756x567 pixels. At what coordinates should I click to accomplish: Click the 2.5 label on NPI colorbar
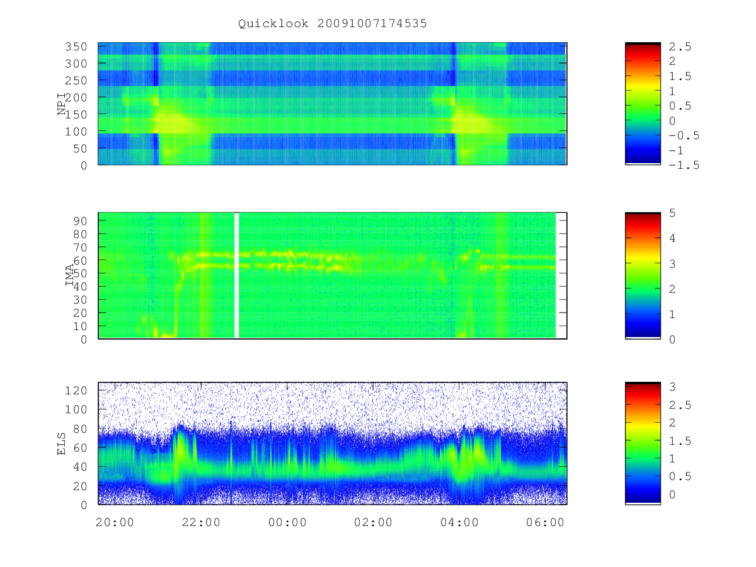pyautogui.click(x=680, y=47)
